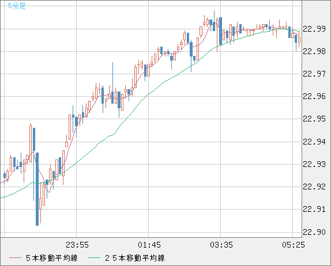Click the 05:25 time axis label

(x=294, y=245)
